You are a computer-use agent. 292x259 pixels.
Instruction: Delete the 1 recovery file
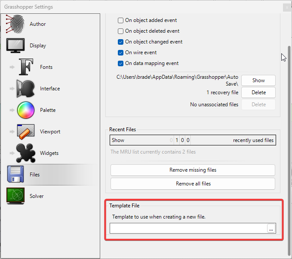point(258,92)
